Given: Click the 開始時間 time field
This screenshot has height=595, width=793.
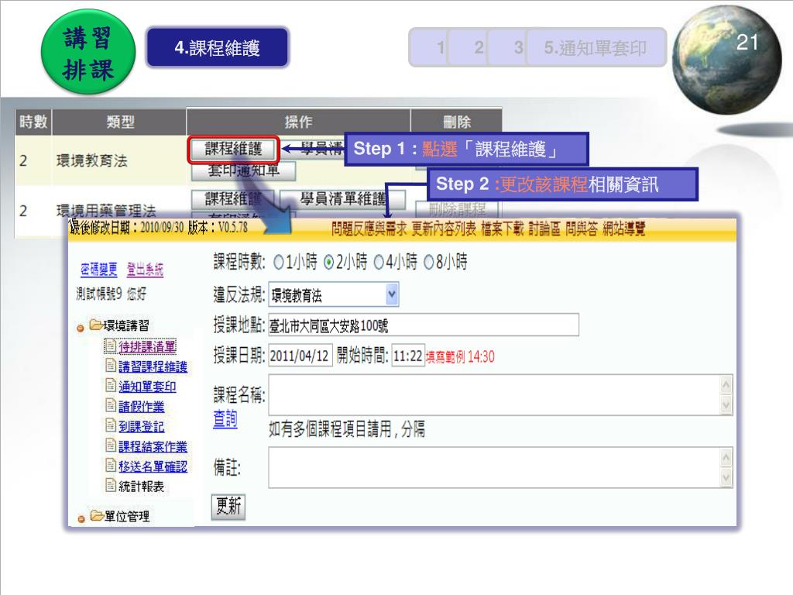Looking at the screenshot, I should click(x=407, y=356).
